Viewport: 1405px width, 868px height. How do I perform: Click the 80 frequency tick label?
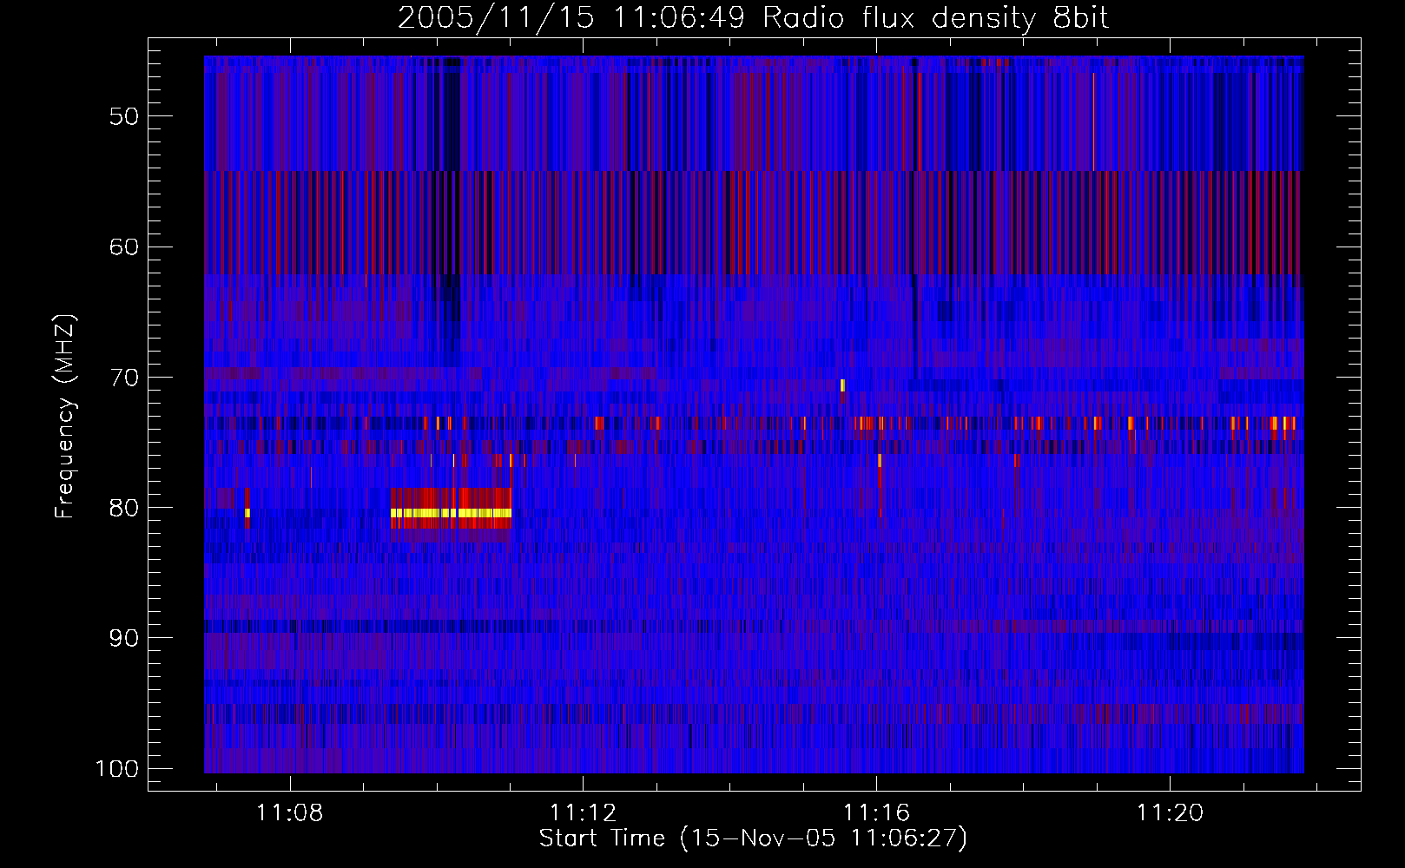pyautogui.click(x=123, y=508)
